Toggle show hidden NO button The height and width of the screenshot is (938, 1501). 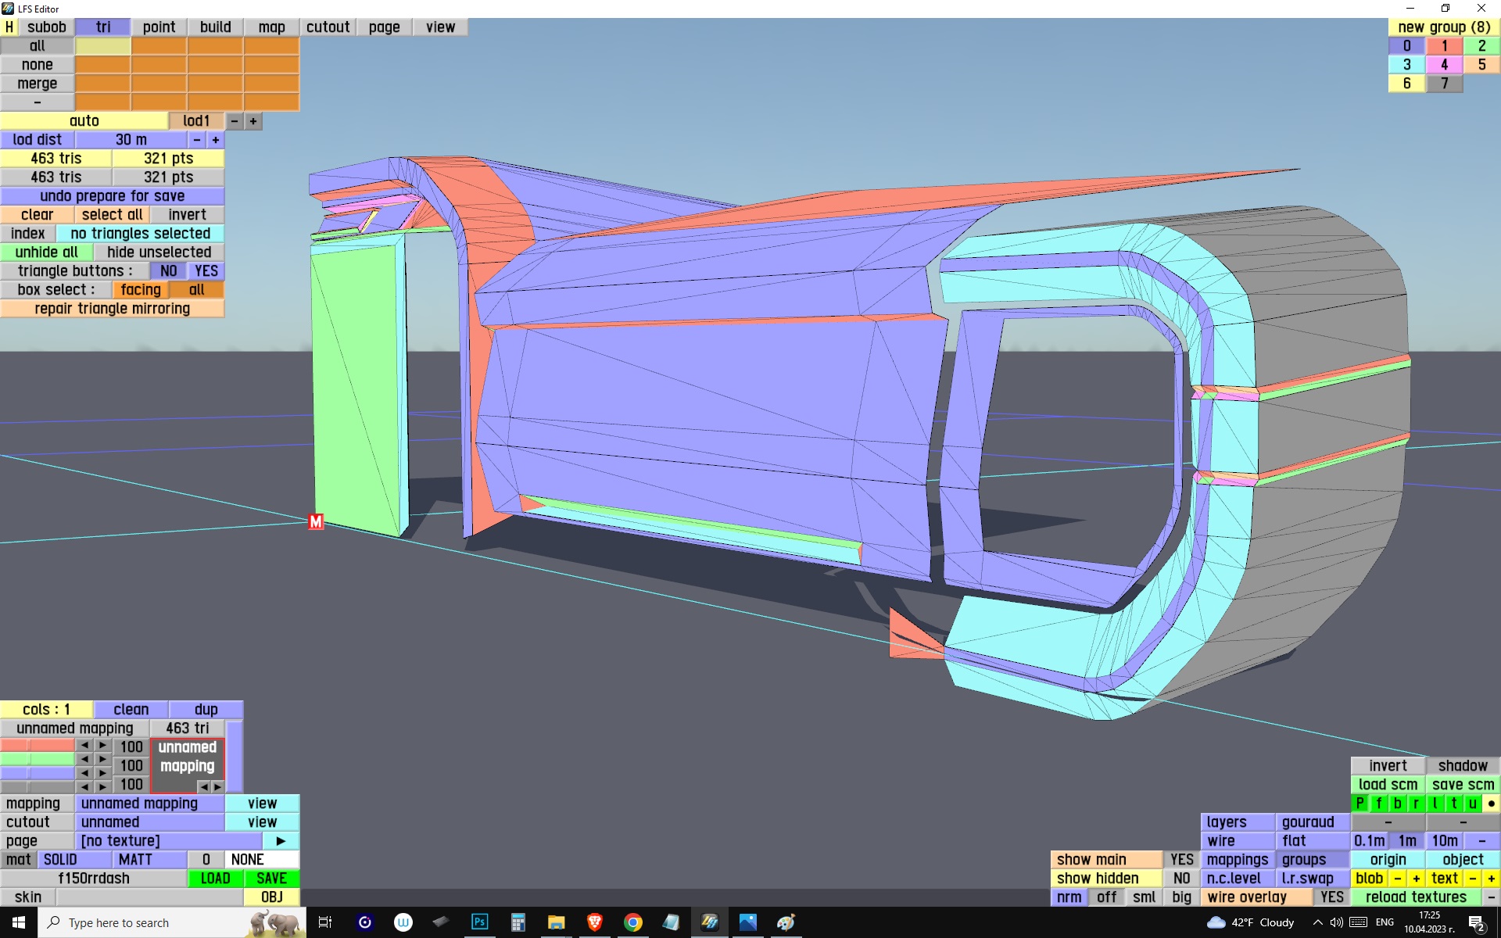point(1181,879)
